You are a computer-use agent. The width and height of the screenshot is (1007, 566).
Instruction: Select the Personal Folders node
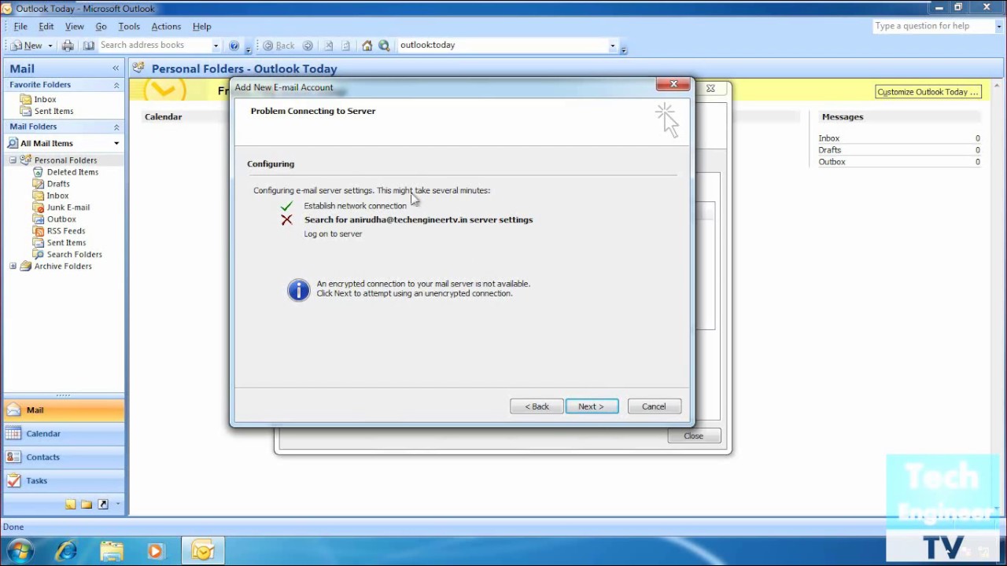65,160
